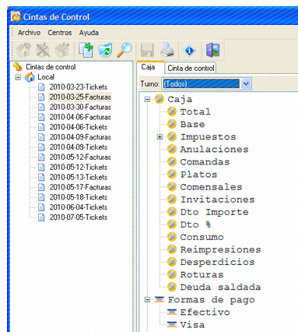Click the new center house icon in toolbar
This screenshot has height=332, width=298.
point(23,50)
